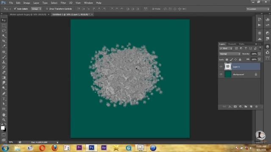Hide Layer 1 with its eye icon
Image resolution: width=271 pixels, height=152 pixels.
coord(221,67)
